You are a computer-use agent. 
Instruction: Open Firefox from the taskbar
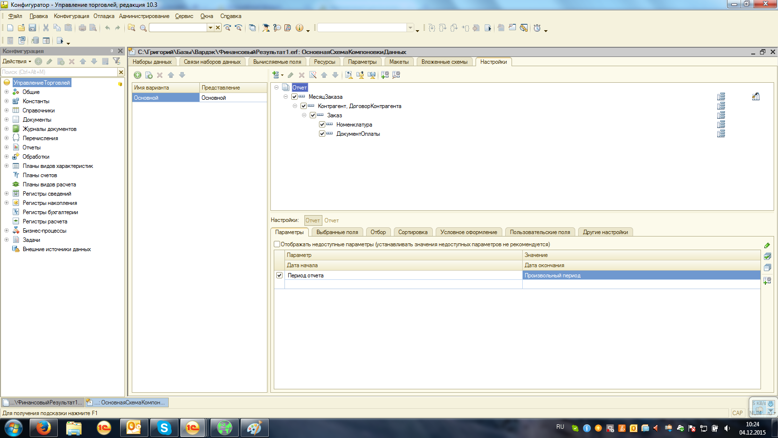(44, 428)
